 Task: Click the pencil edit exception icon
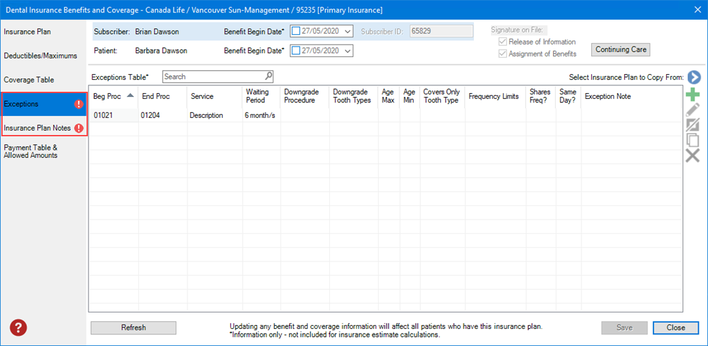pyautogui.click(x=693, y=110)
